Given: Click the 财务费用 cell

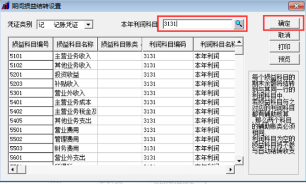Looking at the screenshot, I should point(75,148).
